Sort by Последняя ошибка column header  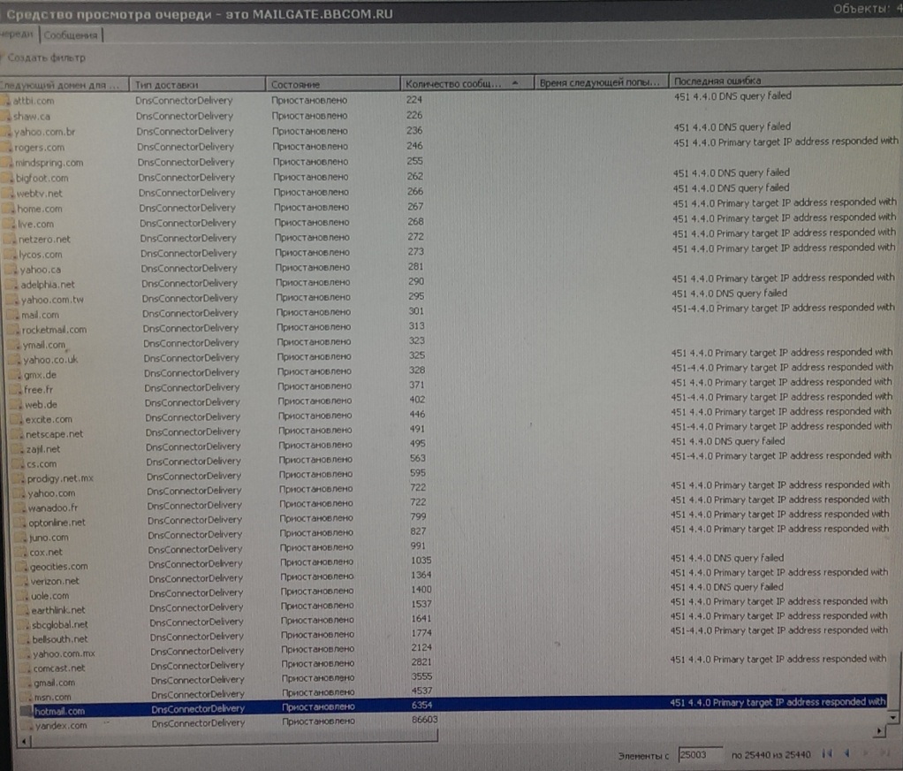coord(785,80)
